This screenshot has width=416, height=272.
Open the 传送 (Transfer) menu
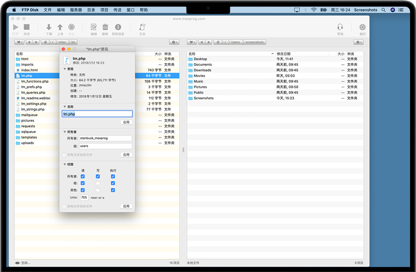(117, 10)
